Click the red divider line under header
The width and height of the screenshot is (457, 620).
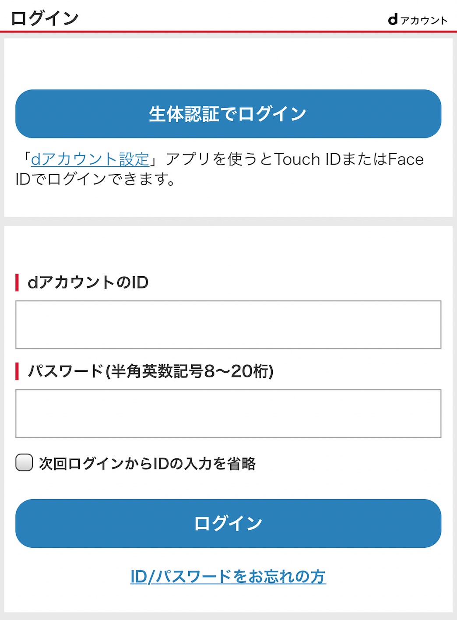coord(228,32)
